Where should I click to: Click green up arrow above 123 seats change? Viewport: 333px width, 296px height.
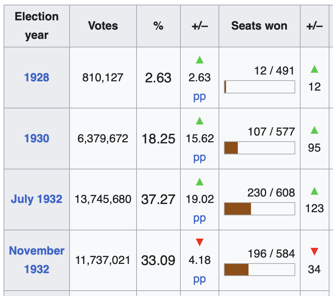click(314, 191)
